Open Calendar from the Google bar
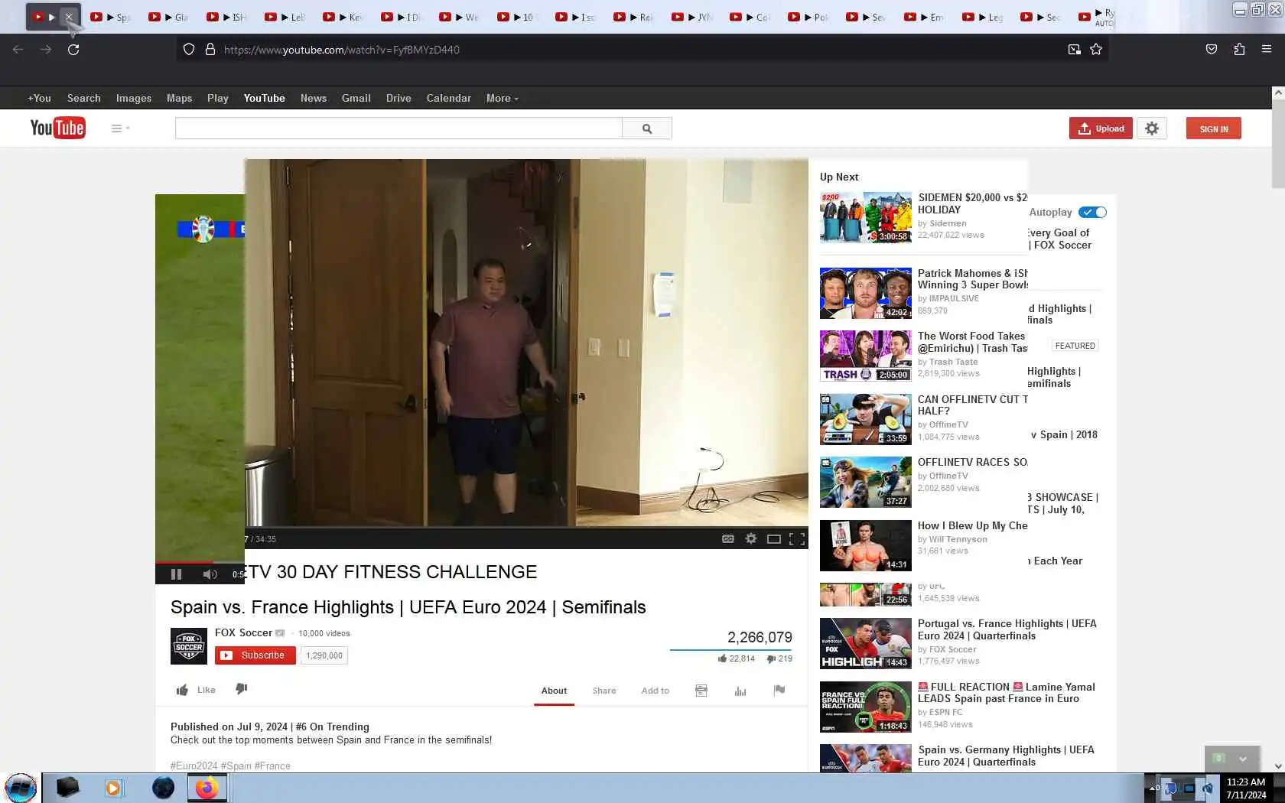 click(x=448, y=98)
